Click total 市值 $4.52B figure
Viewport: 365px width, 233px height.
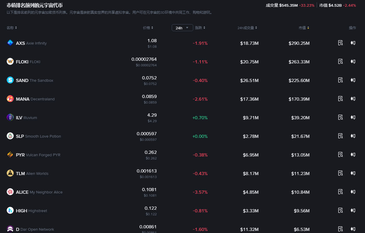click(x=335, y=5)
